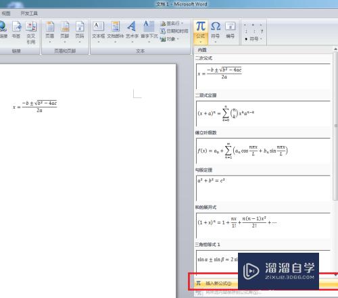
Task: Click the Text (文本) group label
Action: pos(140,51)
